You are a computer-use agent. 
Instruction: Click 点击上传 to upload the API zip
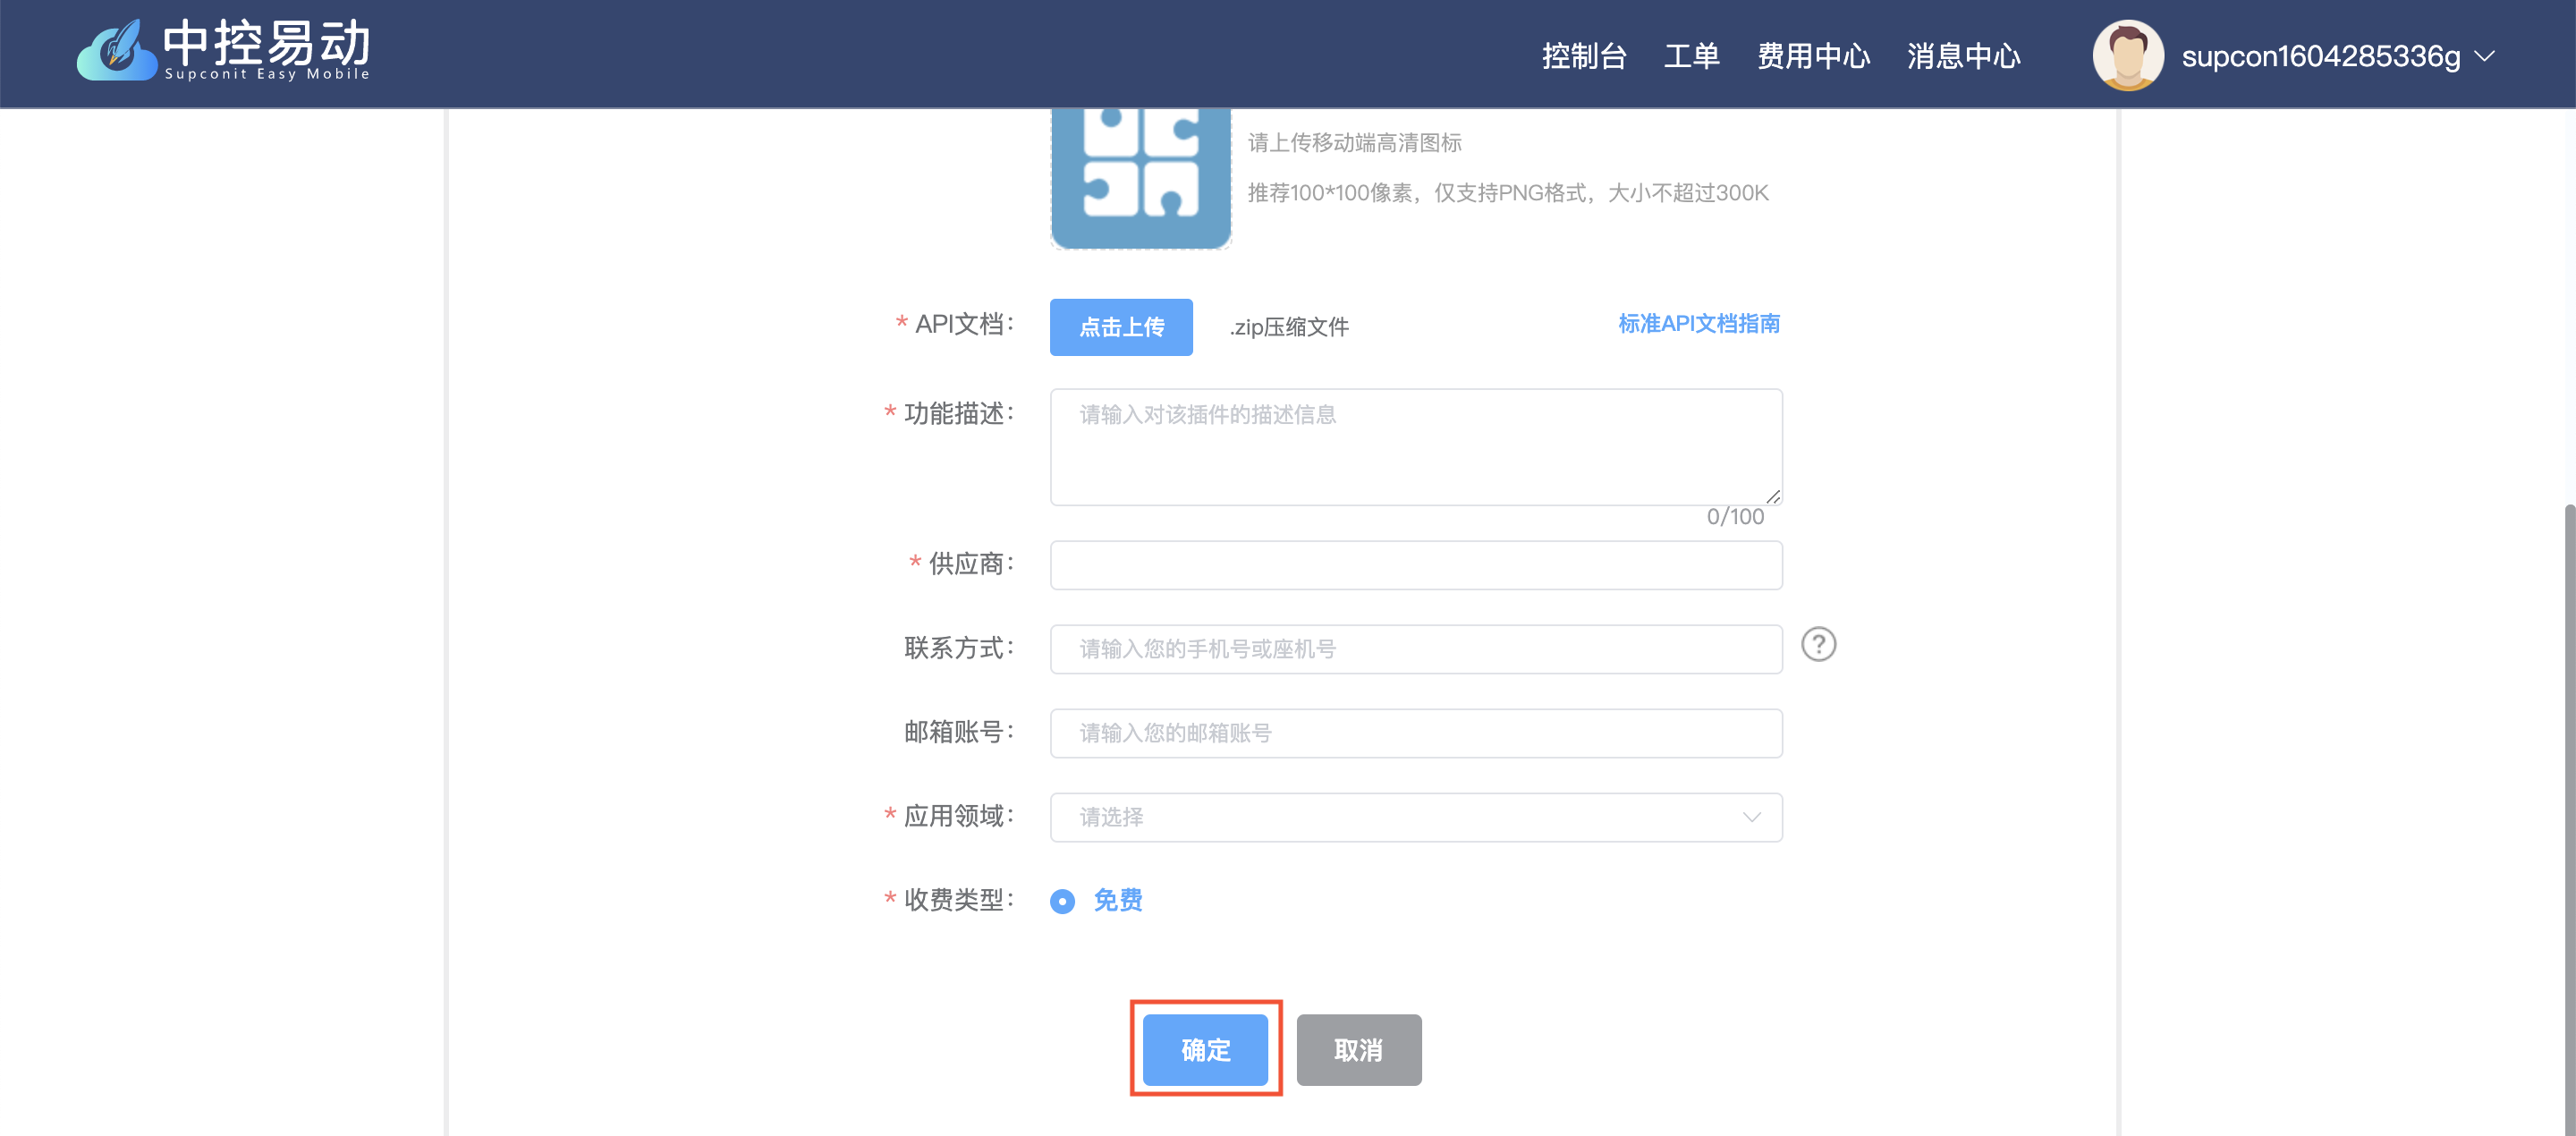click(1120, 327)
